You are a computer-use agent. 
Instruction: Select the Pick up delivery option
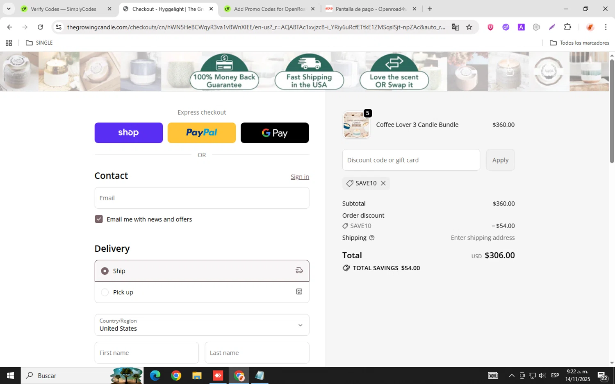[202, 292]
